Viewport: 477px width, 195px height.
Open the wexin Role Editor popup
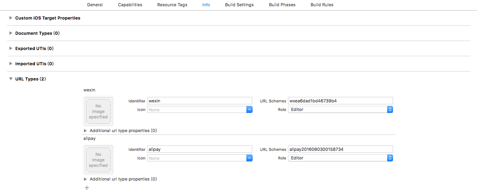coord(340,110)
